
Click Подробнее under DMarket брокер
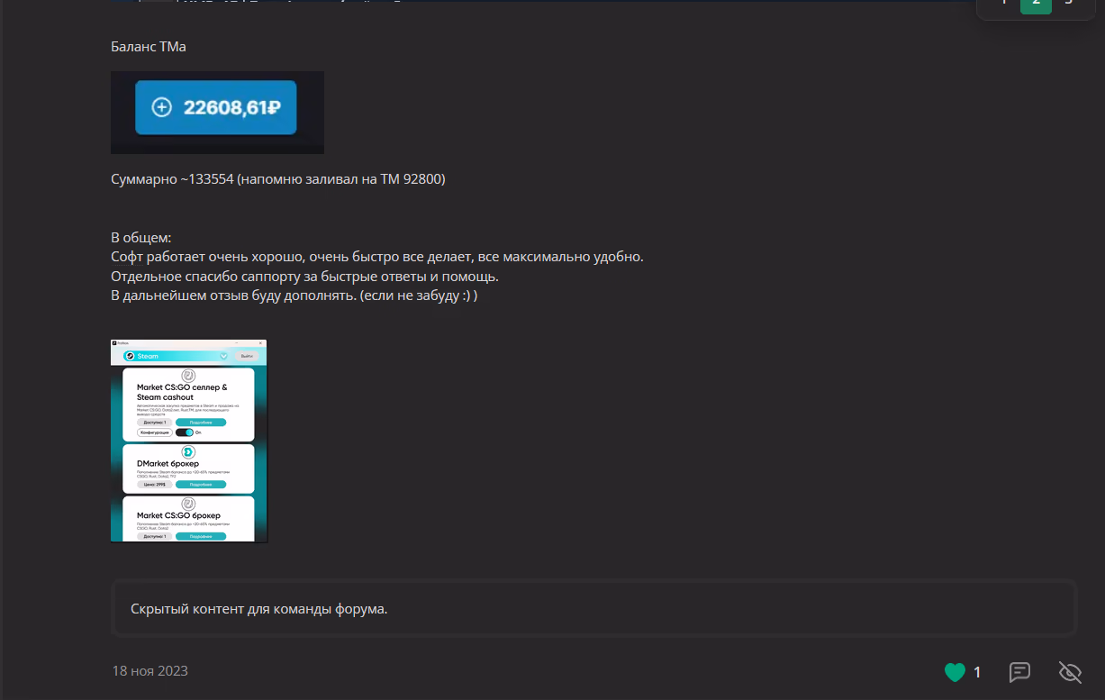point(200,485)
